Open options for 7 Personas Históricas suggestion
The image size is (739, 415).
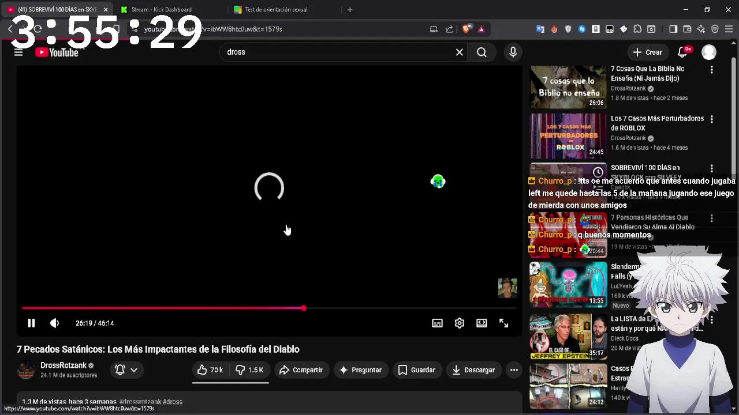711,218
